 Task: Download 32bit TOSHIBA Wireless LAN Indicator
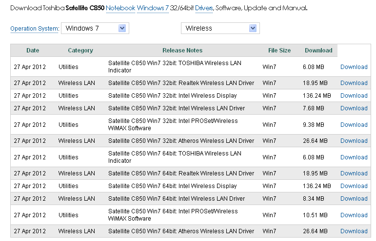tap(354, 67)
